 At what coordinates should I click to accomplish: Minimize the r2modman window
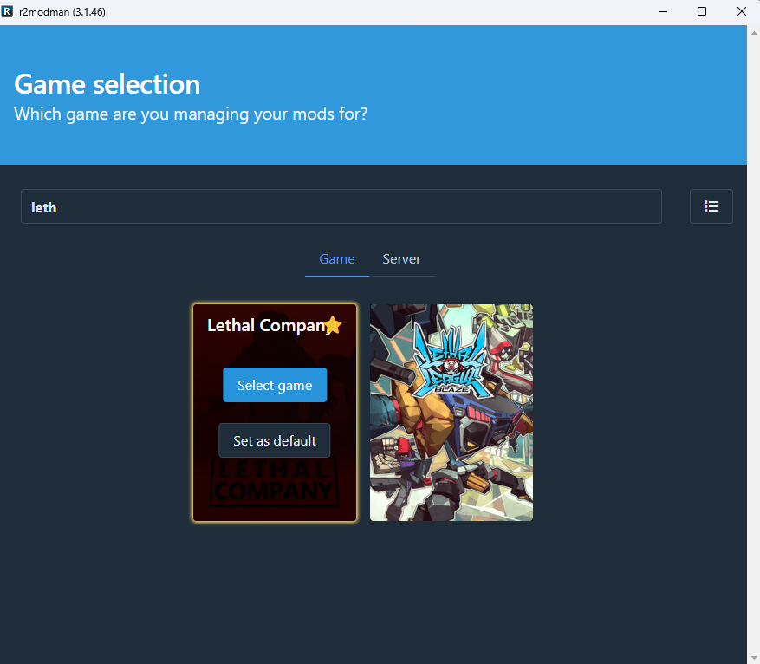[663, 11]
